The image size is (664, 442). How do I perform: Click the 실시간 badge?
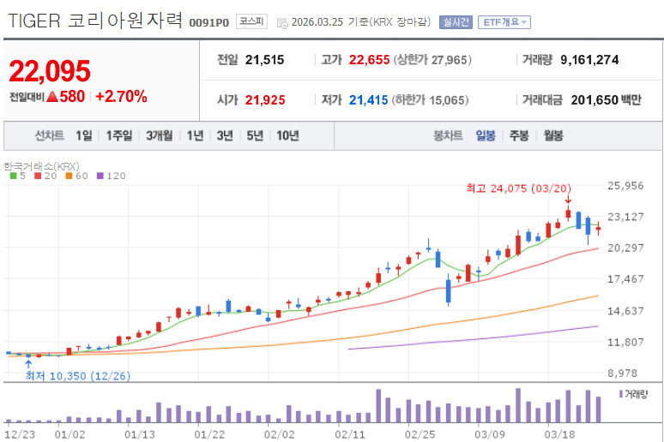click(456, 22)
